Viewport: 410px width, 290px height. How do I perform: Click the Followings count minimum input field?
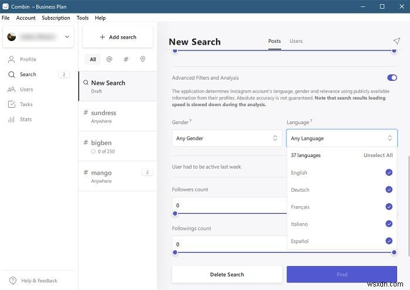pyautogui.click(x=230, y=244)
